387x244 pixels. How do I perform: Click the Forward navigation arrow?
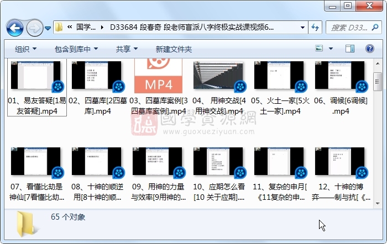[x=34, y=28]
